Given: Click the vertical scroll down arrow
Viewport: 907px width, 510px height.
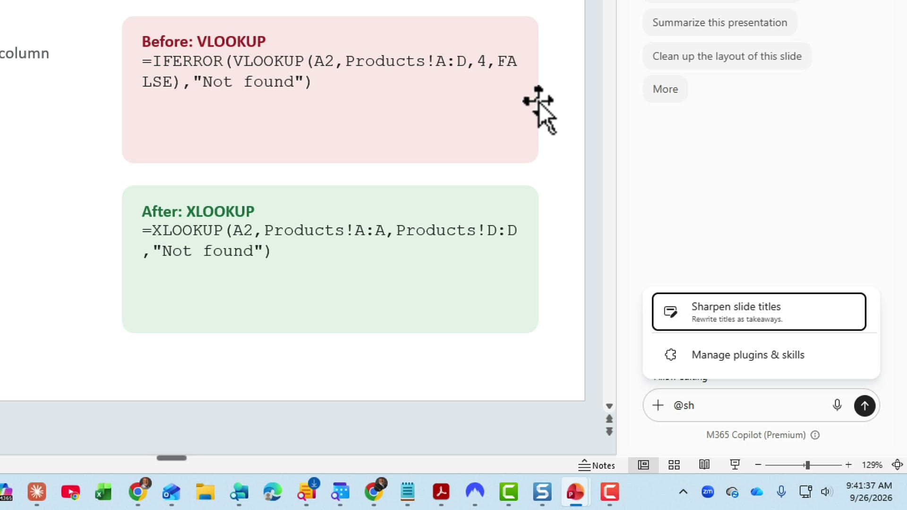Looking at the screenshot, I should (609, 406).
